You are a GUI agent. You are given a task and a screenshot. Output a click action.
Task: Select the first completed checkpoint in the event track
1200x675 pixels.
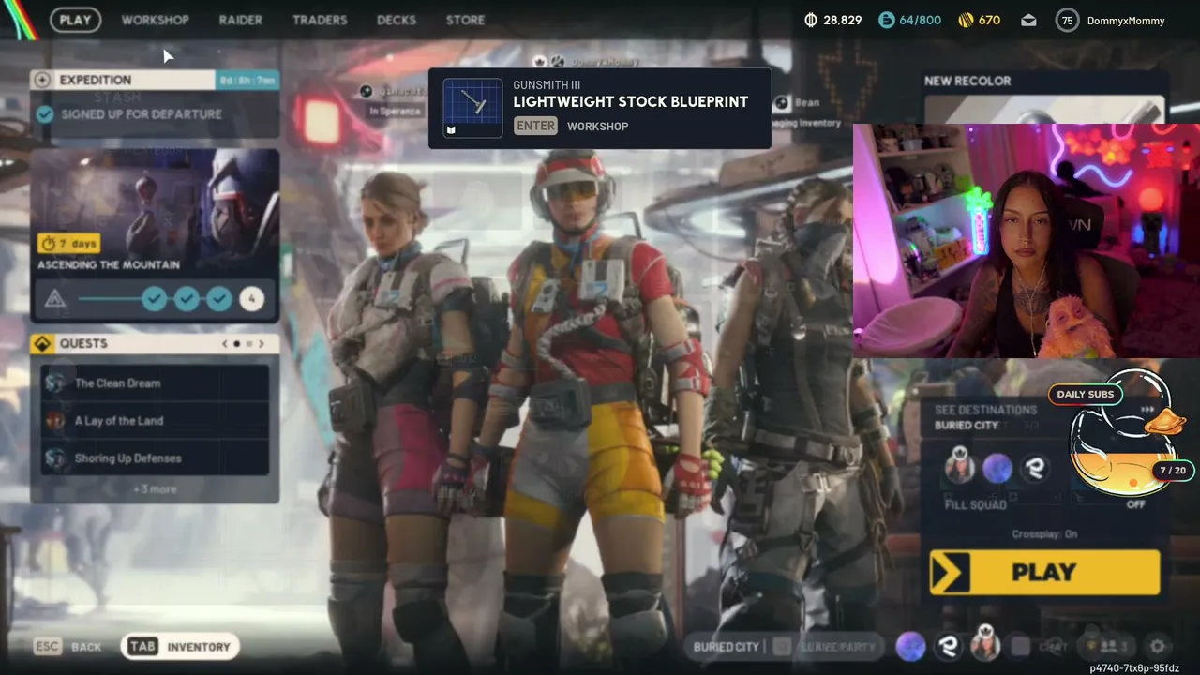point(155,299)
